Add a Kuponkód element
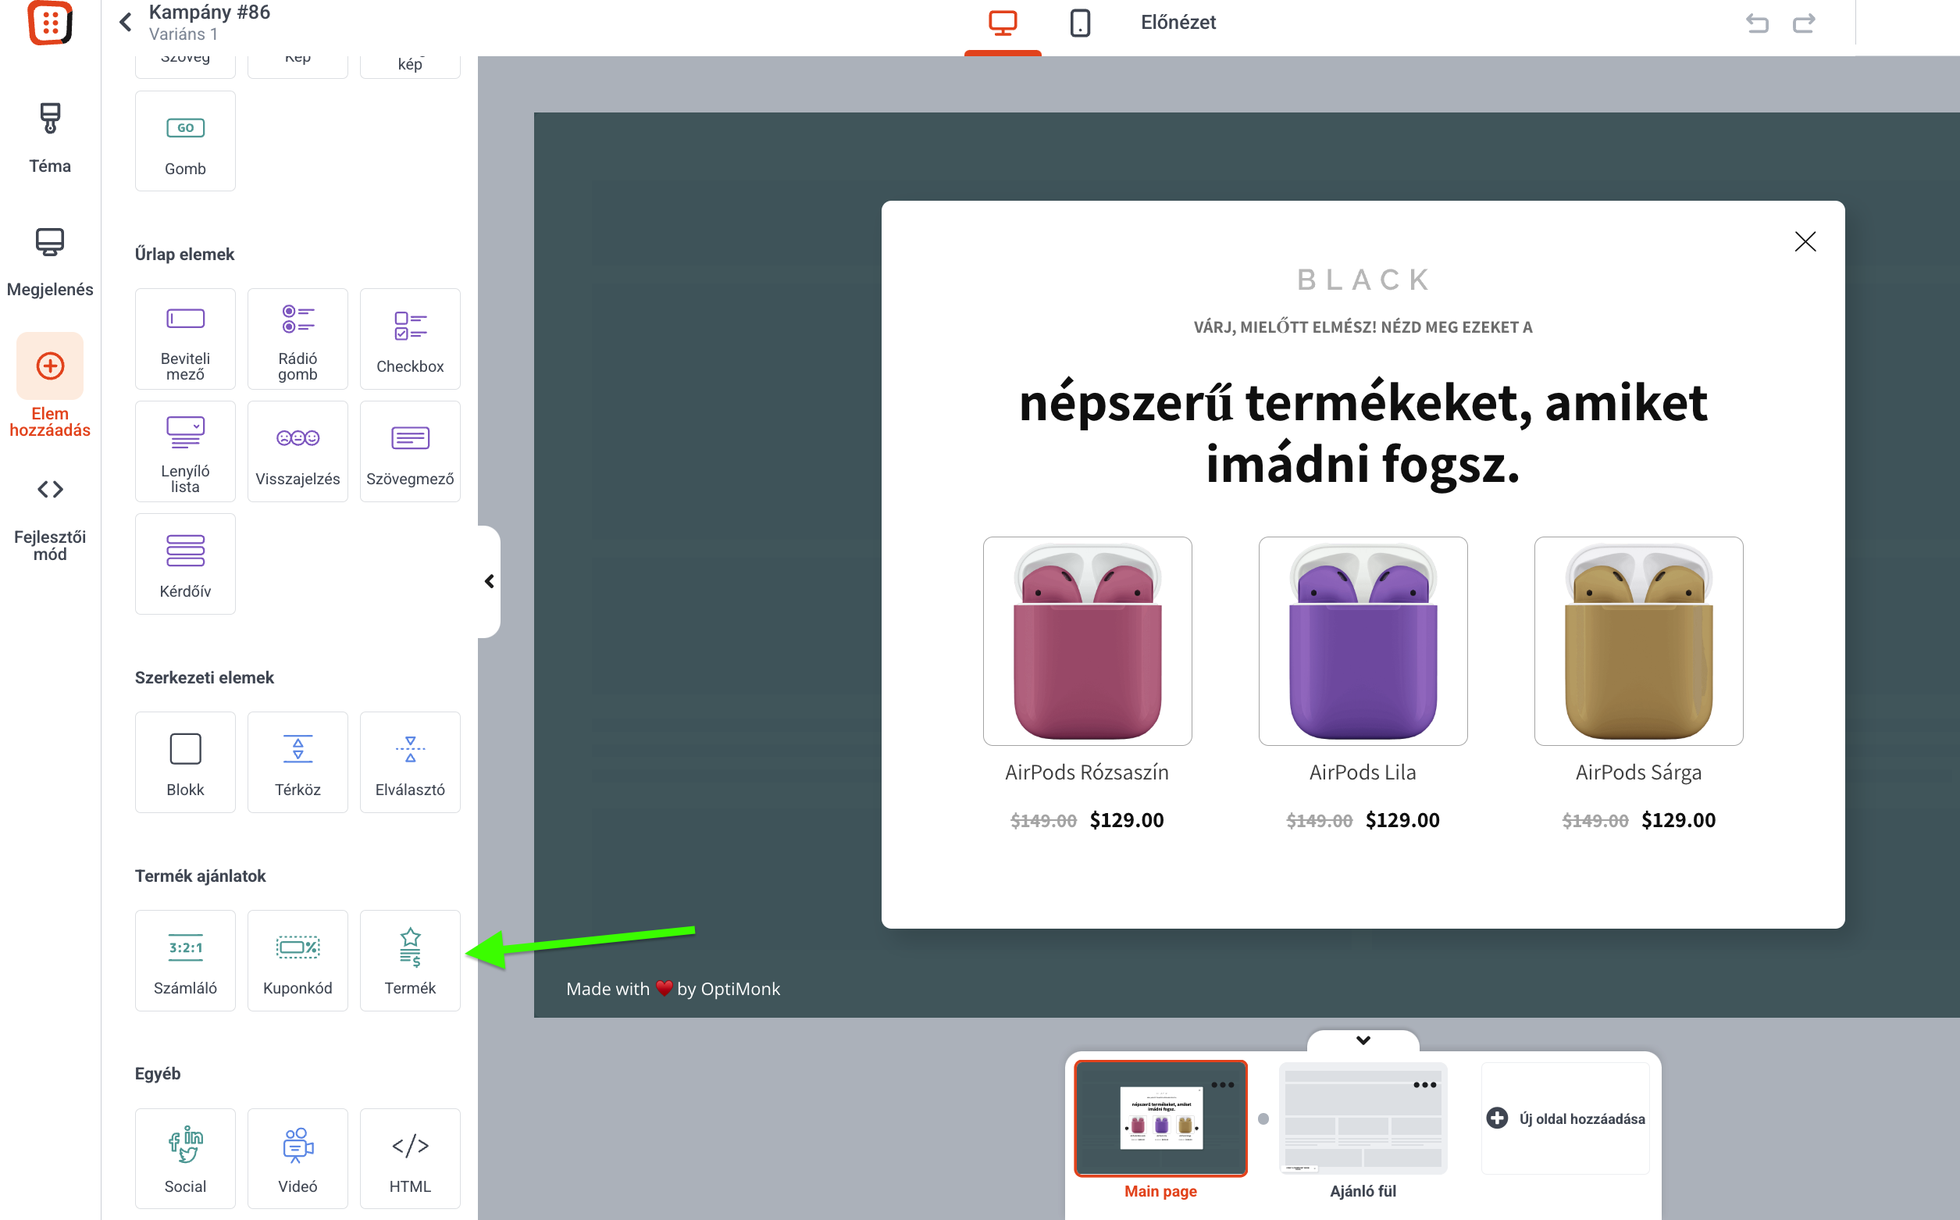1960x1220 pixels. click(x=298, y=961)
